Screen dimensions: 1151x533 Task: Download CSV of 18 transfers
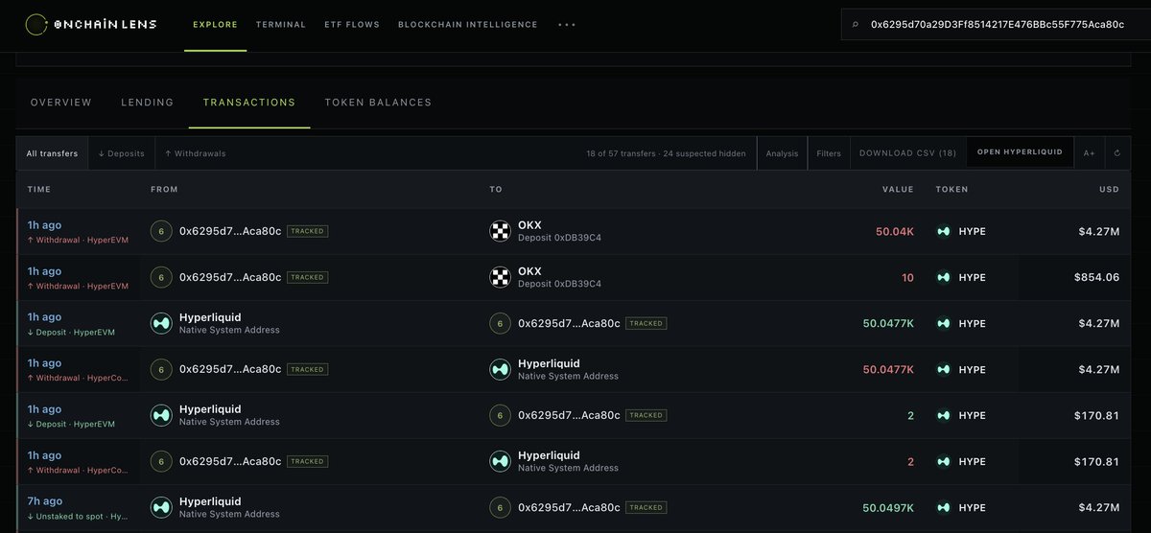(907, 153)
